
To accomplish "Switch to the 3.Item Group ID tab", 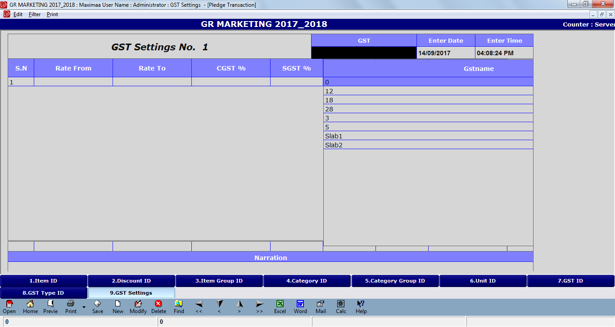I will point(219,281).
